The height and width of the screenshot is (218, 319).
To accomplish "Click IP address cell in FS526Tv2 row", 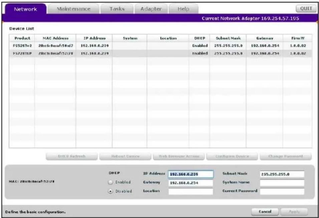I will point(95,46).
